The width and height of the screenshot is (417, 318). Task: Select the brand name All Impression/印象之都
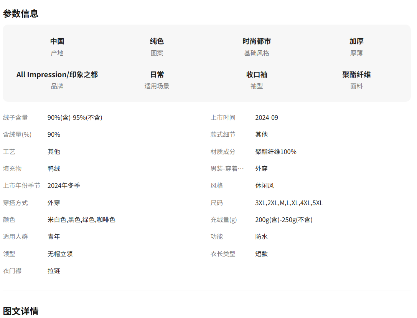(x=57, y=75)
